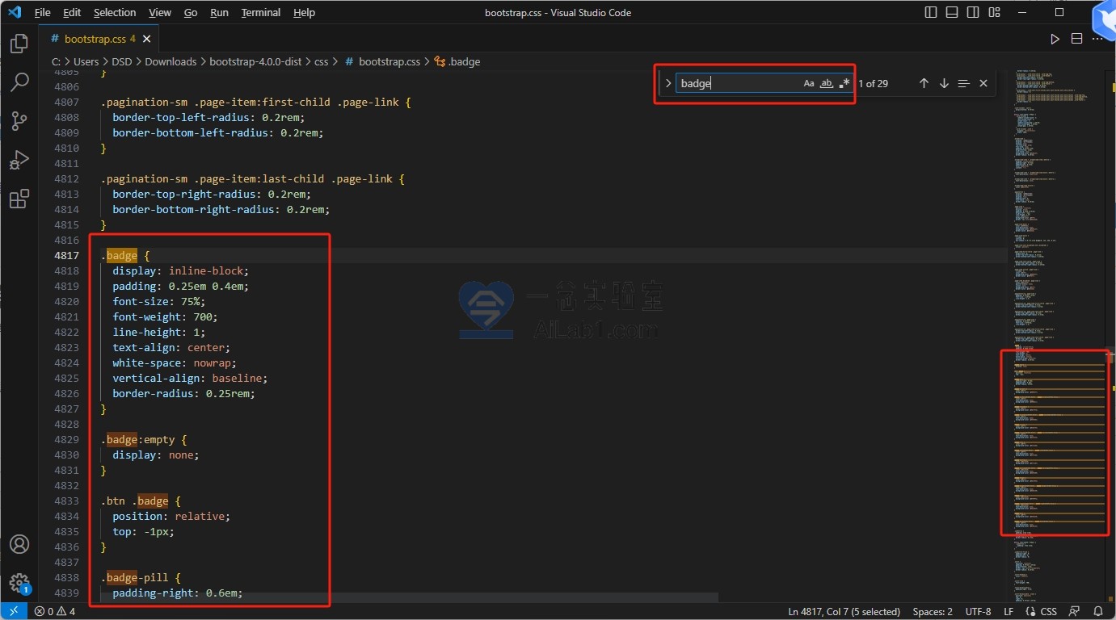1116x620 pixels.
Task: Click the display: inline-block line
Action: [181, 270]
